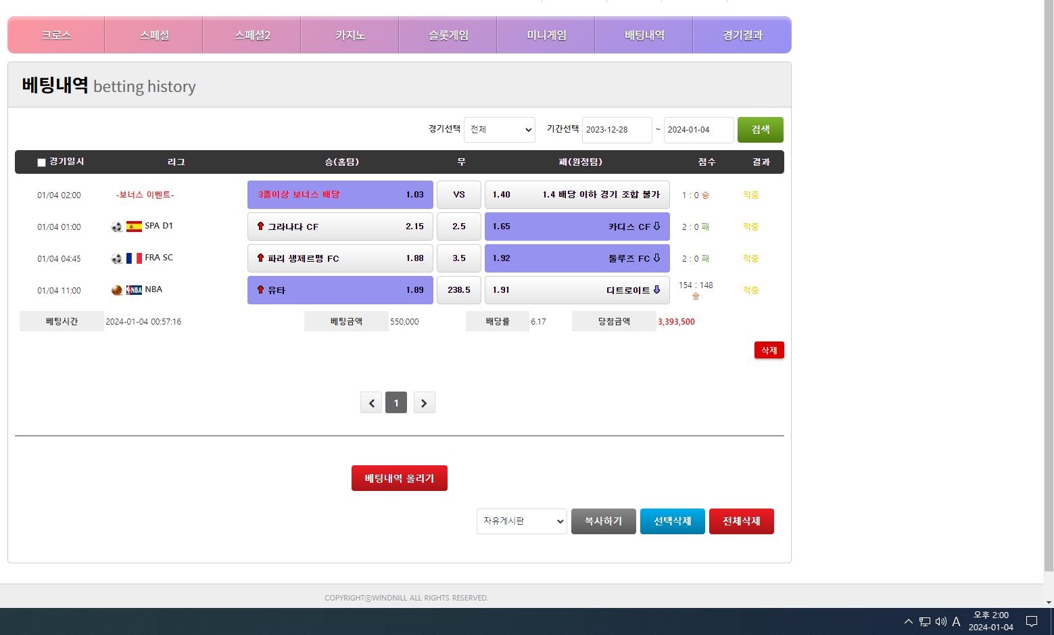Click the speaker icon in the system tray
Image resolution: width=1054 pixels, height=635 pixels.
coord(940,621)
